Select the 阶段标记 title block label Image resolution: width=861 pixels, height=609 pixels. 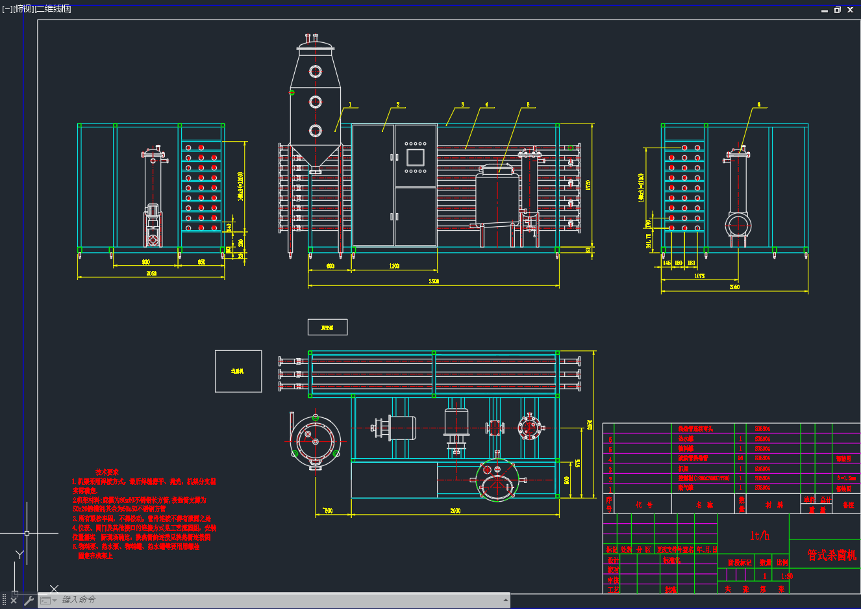(x=739, y=562)
